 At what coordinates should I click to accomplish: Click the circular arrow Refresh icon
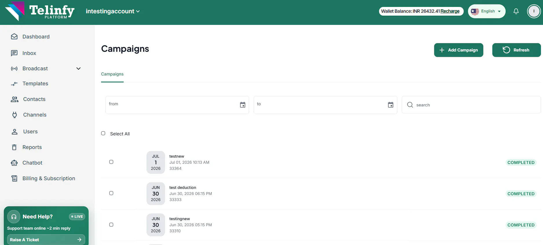(x=506, y=50)
